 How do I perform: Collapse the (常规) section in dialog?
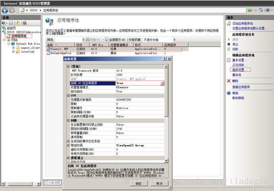coord(68,66)
